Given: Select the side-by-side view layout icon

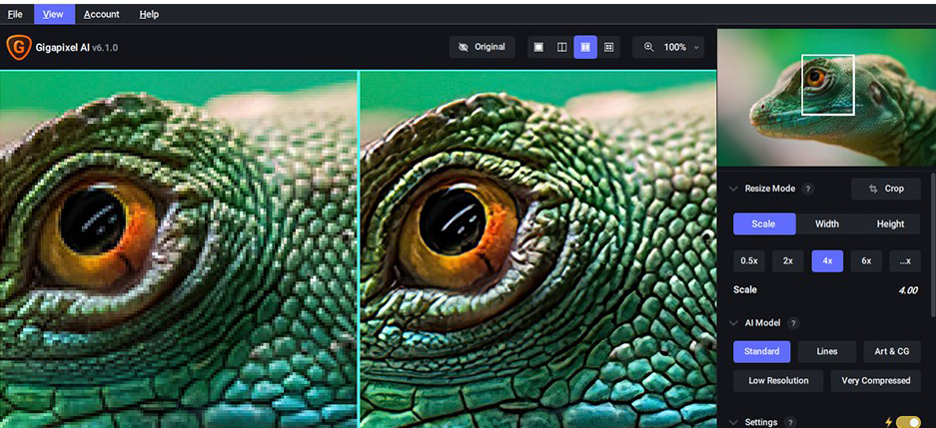Looking at the screenshot, I should click(585, 47).
